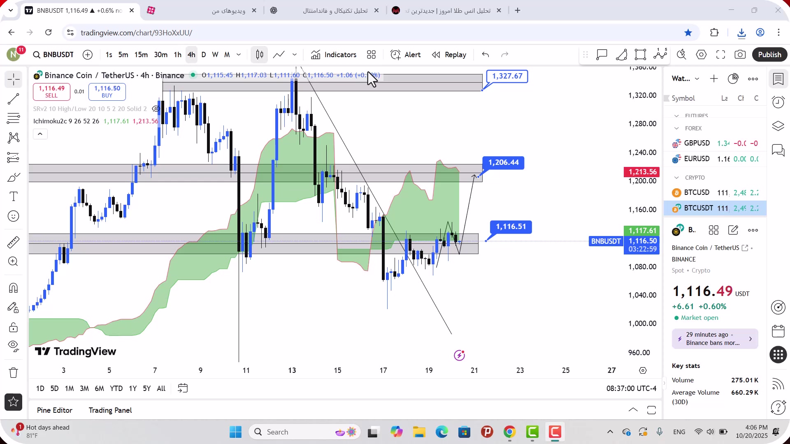Viewport: 790px width, 444px height.
Task: Click the 1,116.50 BUY button
Action: (x=107, y=92)
